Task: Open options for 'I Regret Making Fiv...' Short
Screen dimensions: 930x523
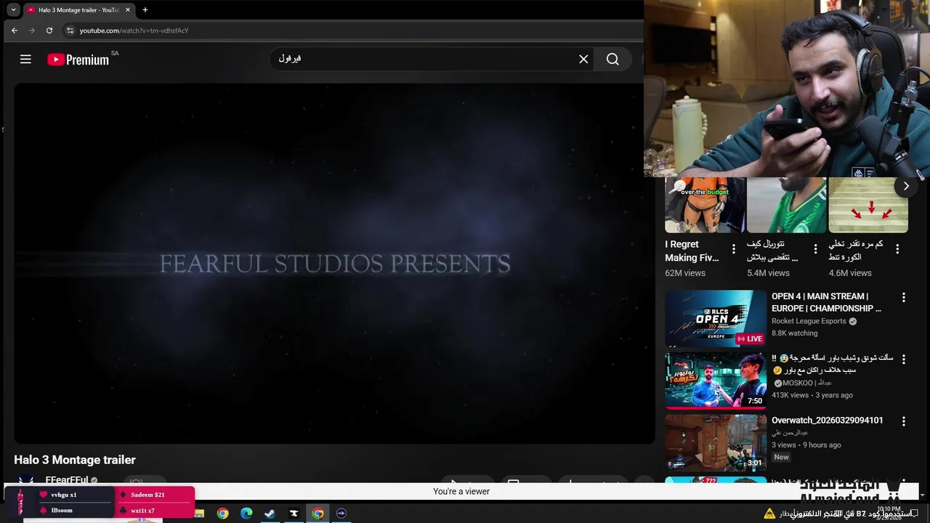Action: [734, 249]
